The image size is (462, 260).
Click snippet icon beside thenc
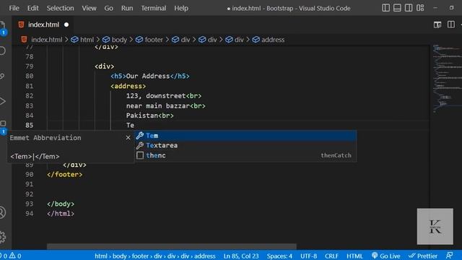coord(140,155)
